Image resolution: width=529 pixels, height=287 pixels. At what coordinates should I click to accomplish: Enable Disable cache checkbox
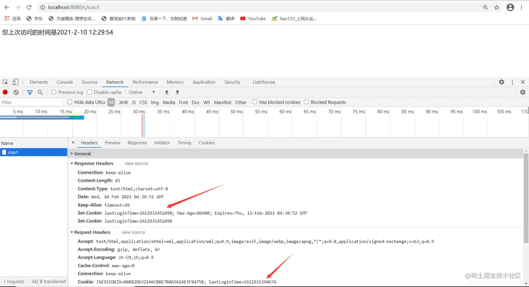(x=90, y=92)
